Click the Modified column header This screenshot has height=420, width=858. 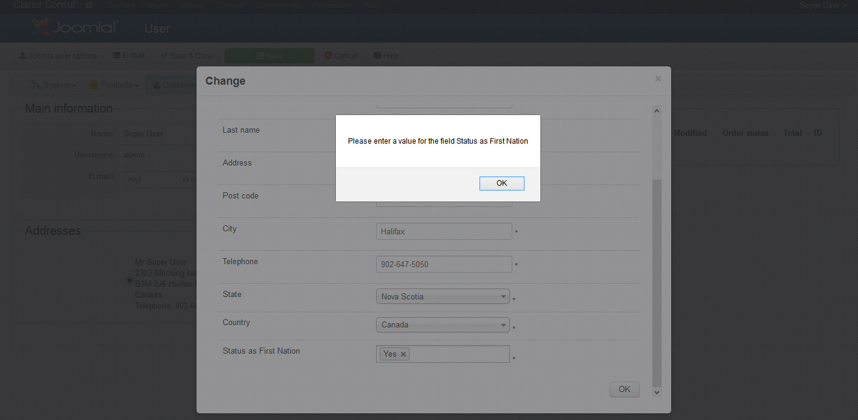[690, 133]
